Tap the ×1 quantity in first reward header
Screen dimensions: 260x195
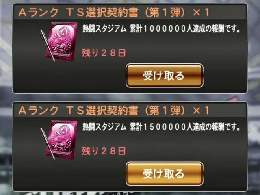coord(201,13)
